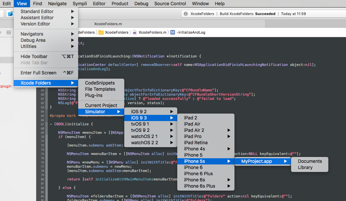Click XcodeFolders.m breadcrumb label
Image resolution: width=346 pixels, height=201 pixels.
152,32
